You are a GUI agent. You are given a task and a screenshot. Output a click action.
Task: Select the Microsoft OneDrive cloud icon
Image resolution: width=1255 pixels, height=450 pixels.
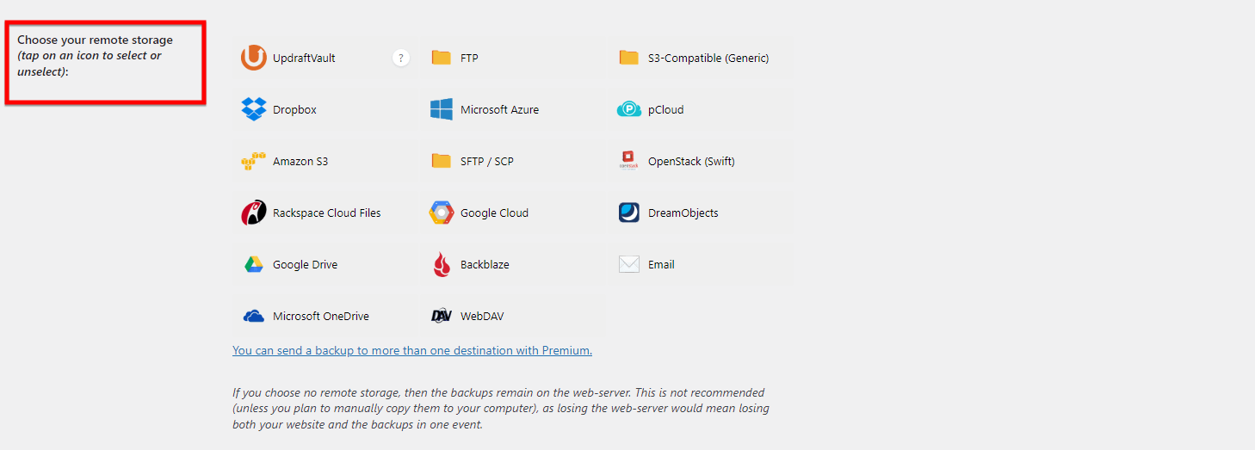point(254,316)
